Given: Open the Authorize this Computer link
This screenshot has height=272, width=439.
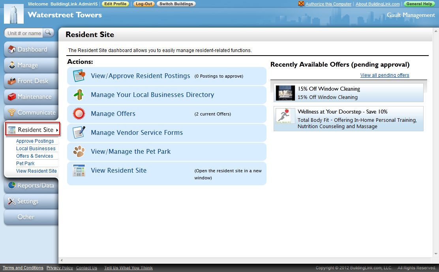Looking at the screenshot, I should [328, 4].
